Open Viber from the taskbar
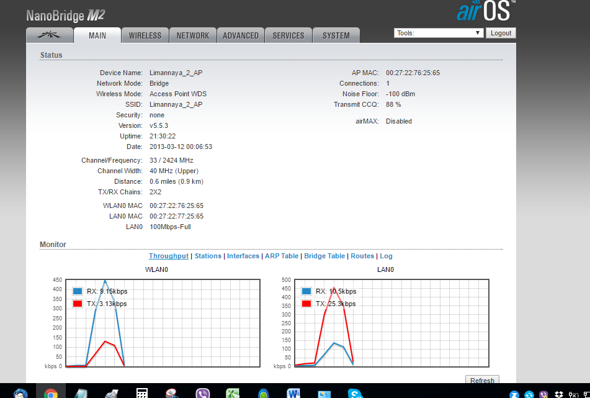The height and width of the screenshot is (398, 590). pos(203,393)
